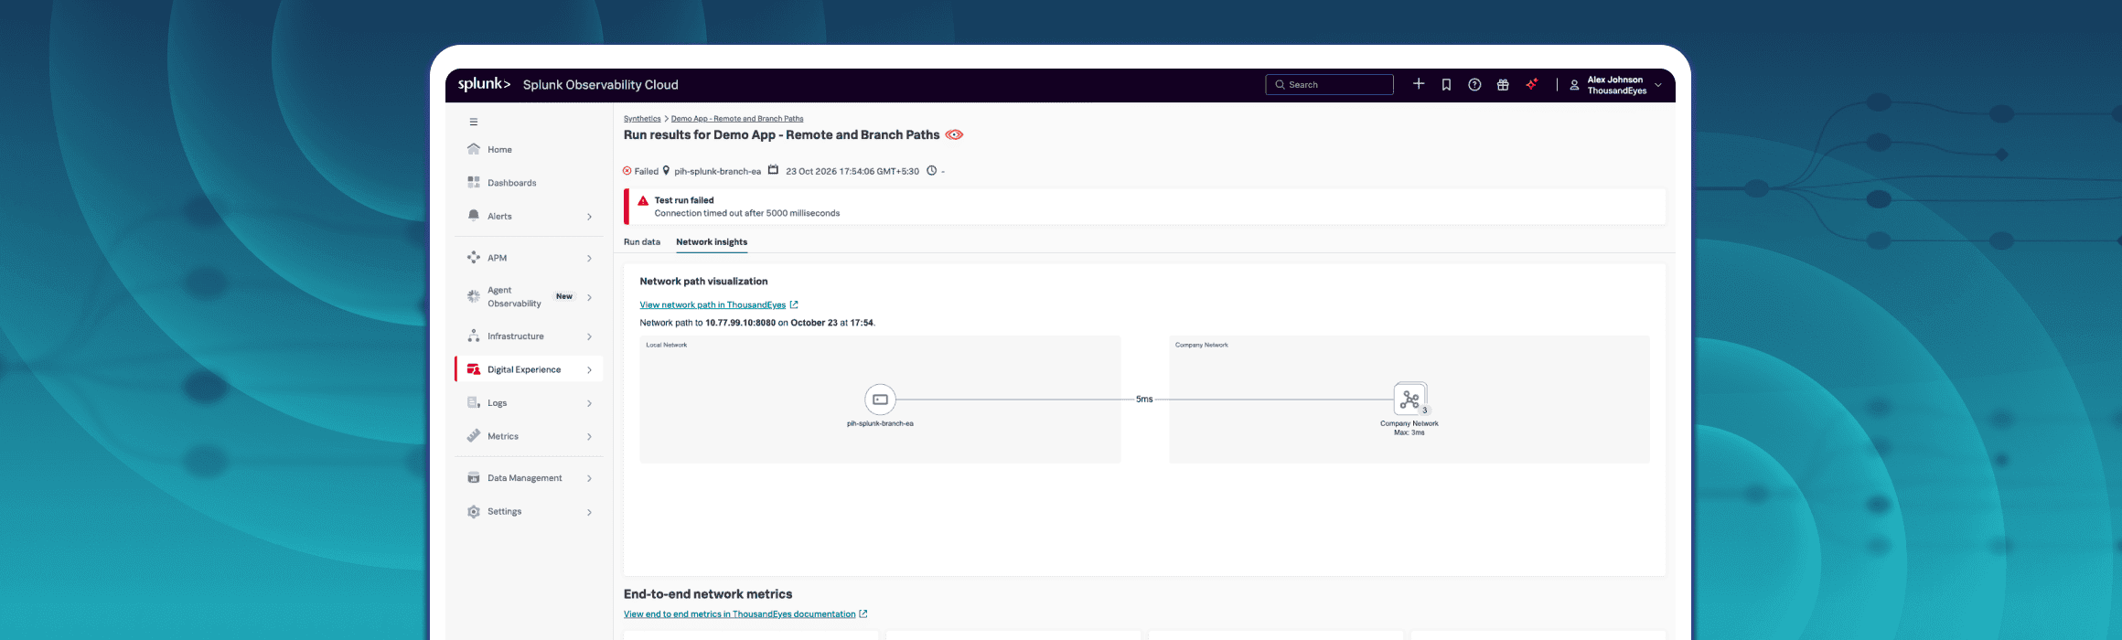Viewport: 2122px width, 640px height.
Task: Expand the Agent Observability chevron
Action: click(589, 297)
